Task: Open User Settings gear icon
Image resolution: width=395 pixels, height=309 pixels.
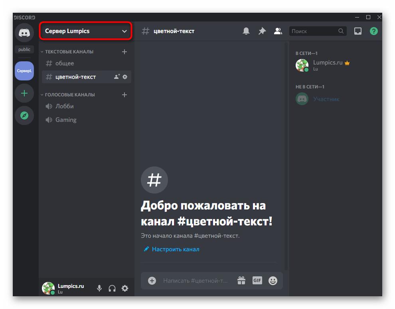Action: pyautogui.click(x=125, y=288)
